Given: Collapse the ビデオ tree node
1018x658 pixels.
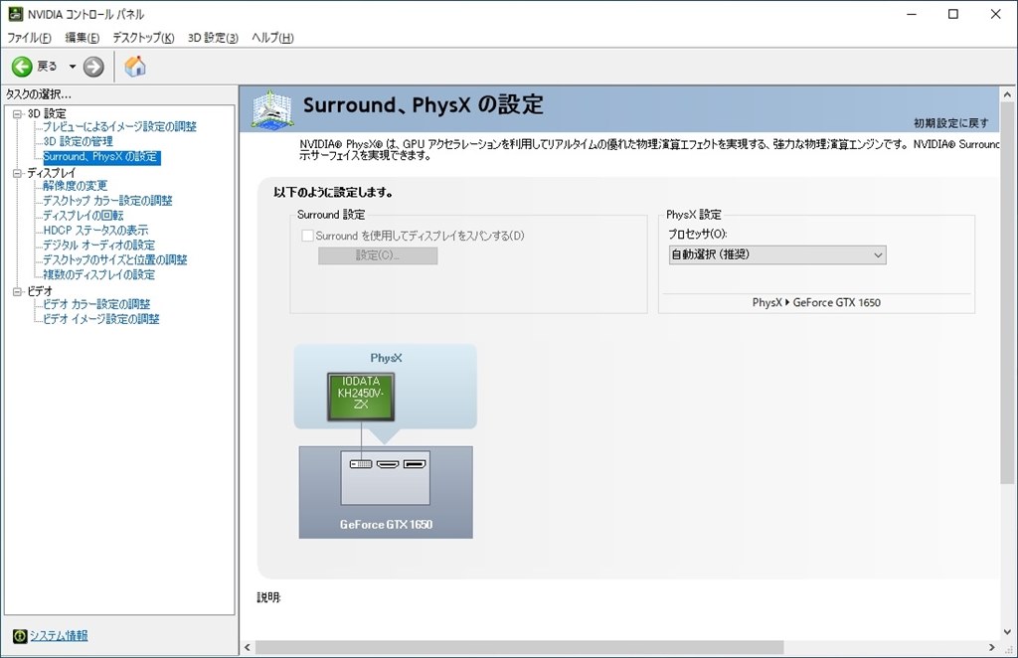Looking at the screenshot, I should 18,292.
